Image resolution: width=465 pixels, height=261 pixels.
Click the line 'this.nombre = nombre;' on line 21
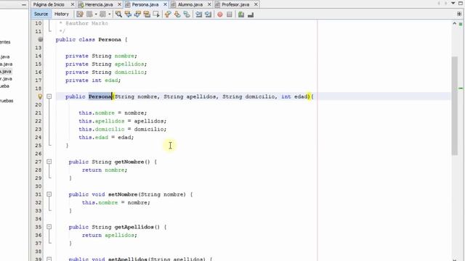point(113,113)
